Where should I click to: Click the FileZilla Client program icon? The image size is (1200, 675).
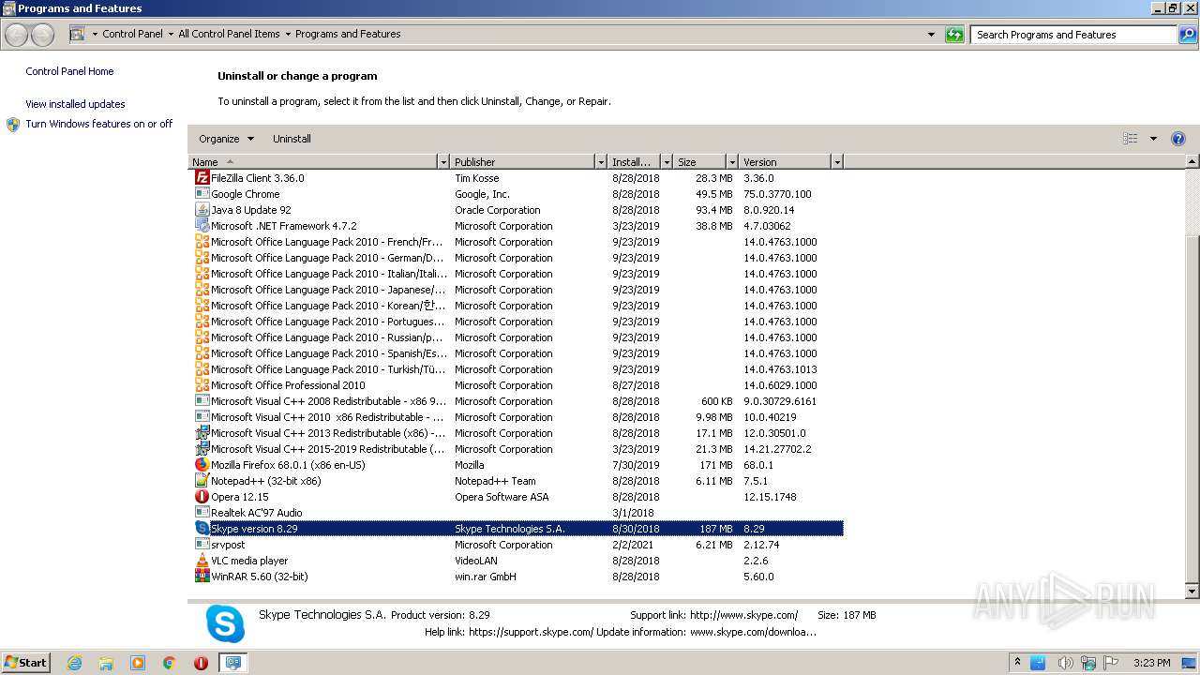[x=202, y=177]
